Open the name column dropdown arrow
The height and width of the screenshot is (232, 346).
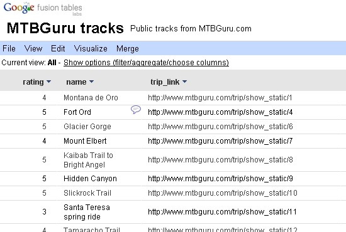point(92,82)
